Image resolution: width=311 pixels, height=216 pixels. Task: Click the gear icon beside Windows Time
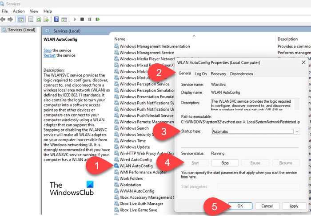tap(116, 141)
